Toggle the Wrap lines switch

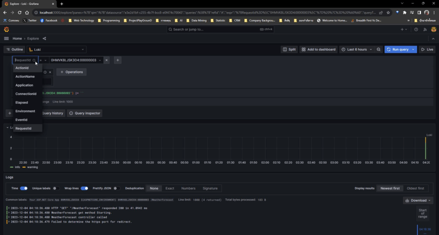click(84, 188)
